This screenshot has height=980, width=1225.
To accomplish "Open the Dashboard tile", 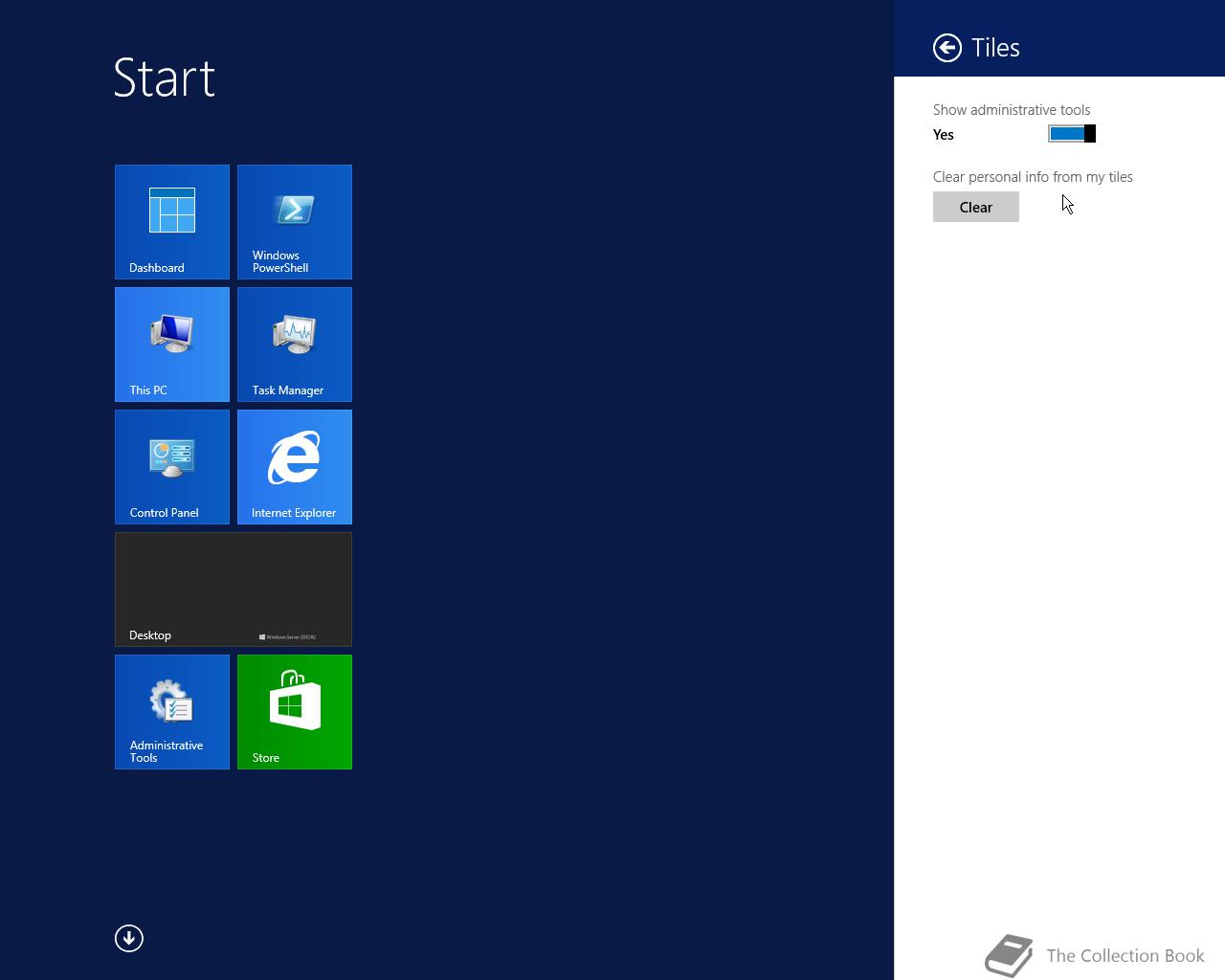I will click(x=172, y=222).
